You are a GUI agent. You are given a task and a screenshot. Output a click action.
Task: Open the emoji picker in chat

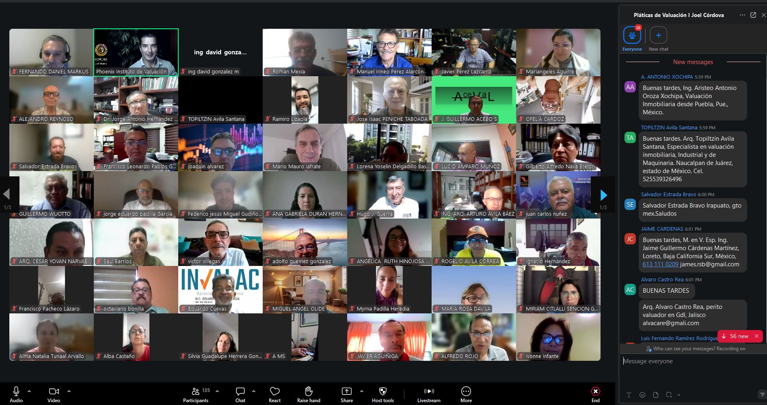pyautogui.click(x=642, y=394)
